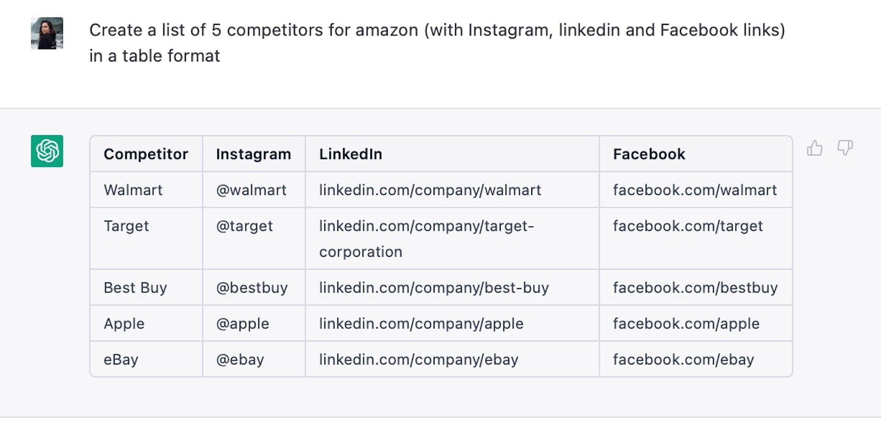Open the facebook.com/walmart link
The height and width of the screenshot is (425, 881).
pos(695,190)
